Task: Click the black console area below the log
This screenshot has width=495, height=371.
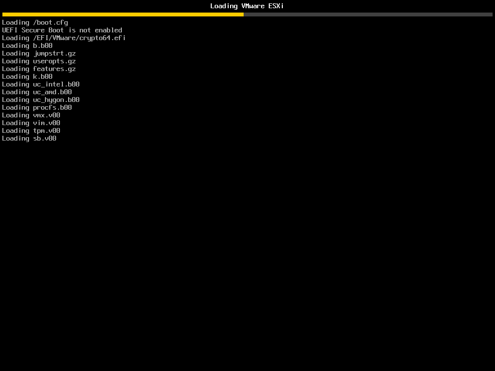Action: coord(247,242)
